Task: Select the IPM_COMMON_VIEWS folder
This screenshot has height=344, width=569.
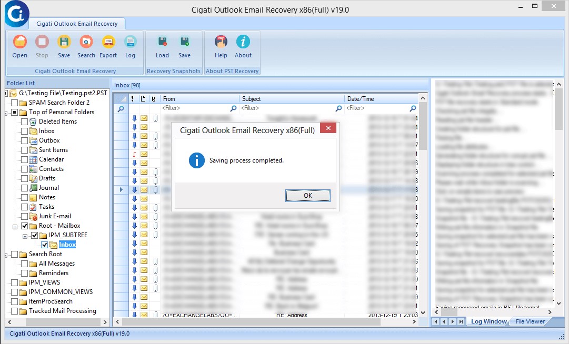Action: pos(61,292)
